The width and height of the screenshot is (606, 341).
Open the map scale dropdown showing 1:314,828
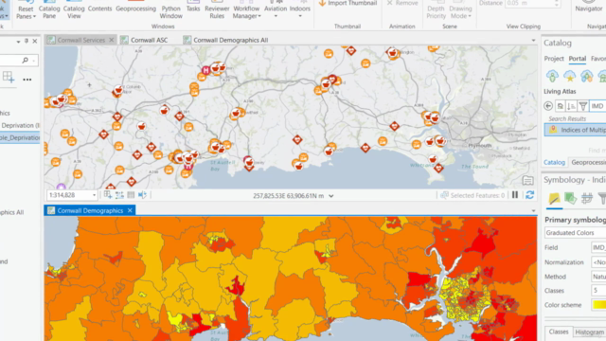coord(94,196)
